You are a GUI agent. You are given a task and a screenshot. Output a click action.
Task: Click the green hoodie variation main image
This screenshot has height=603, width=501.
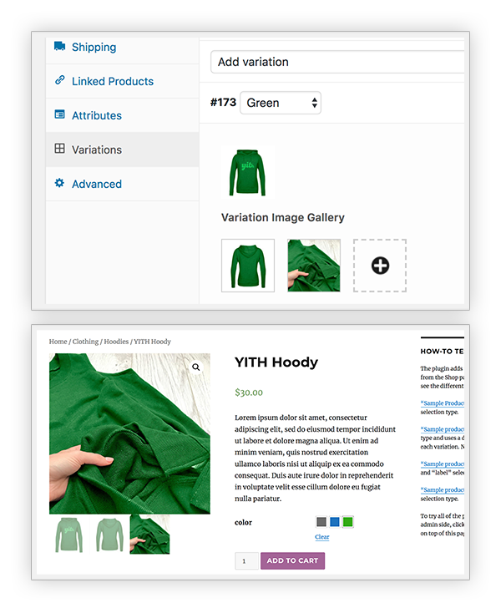point(248,173)
